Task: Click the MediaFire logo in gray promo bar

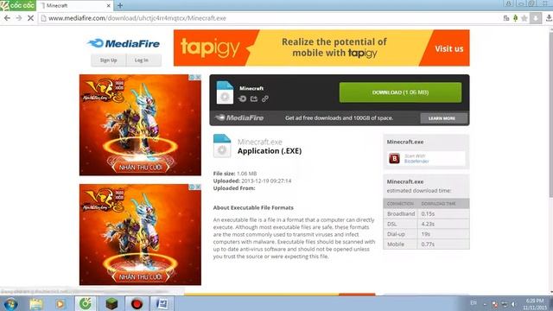Action: click(x=240, y=117)
